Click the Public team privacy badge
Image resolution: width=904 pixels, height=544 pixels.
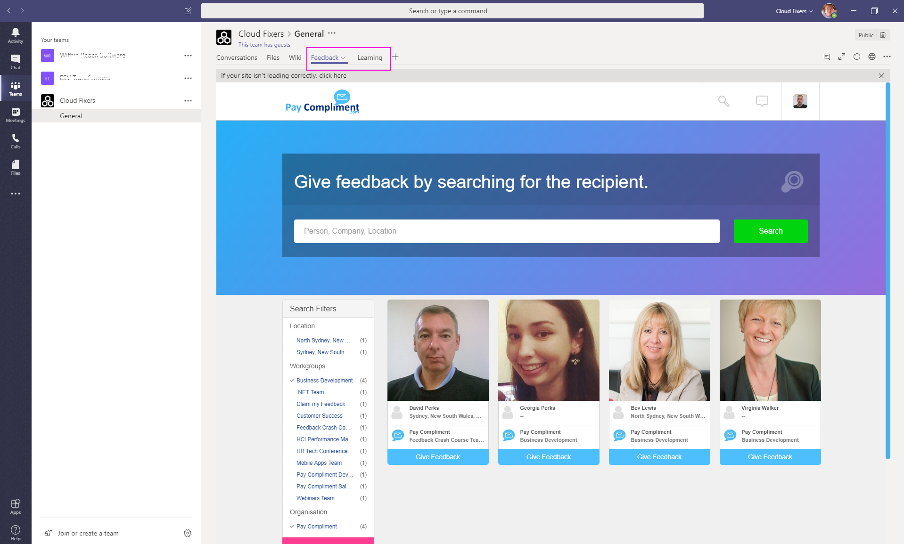872,35
